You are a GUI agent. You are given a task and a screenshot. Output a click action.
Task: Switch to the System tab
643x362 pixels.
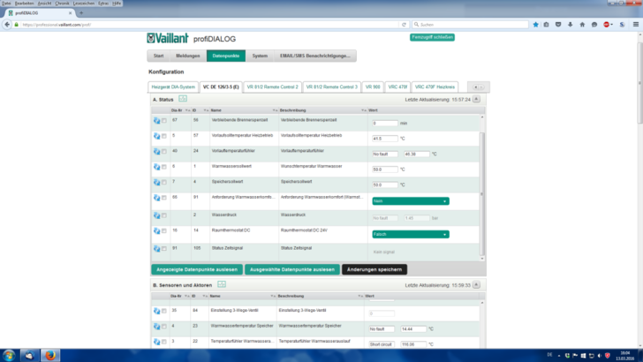tap(260, 56)
